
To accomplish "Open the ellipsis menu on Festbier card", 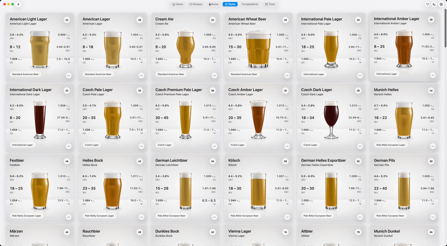I will click(x=68, y=217).
